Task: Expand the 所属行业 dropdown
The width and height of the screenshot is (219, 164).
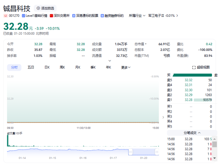Action: pyautogui.click(x=137, y=15)
